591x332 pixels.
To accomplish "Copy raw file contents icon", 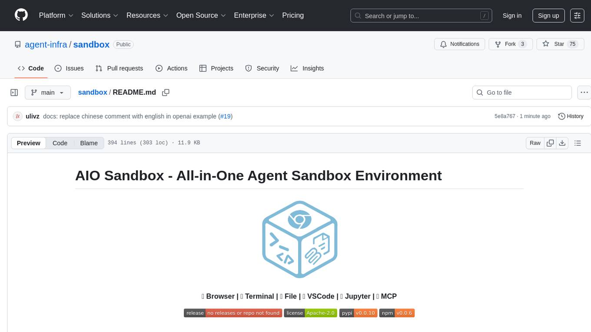I will click(x=550, y=143).
